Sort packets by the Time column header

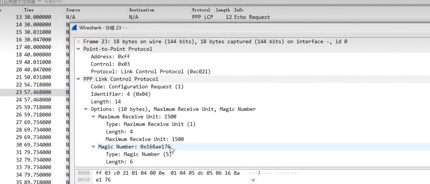click(x=29, y=10)
